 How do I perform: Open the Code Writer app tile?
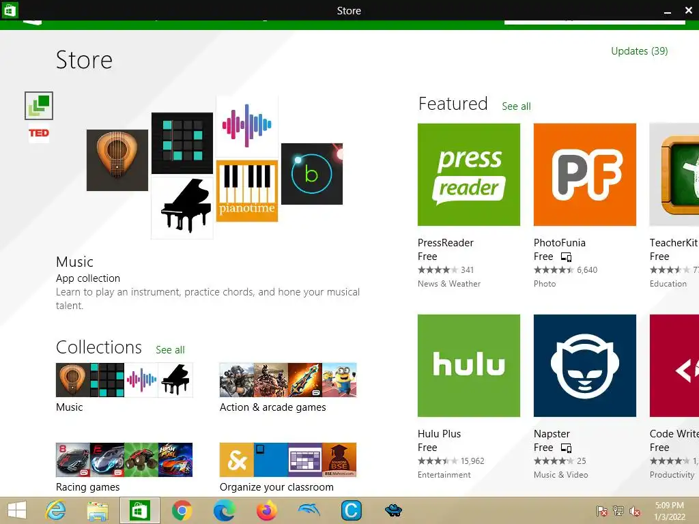pyautogui.click(x=674, y=366)
